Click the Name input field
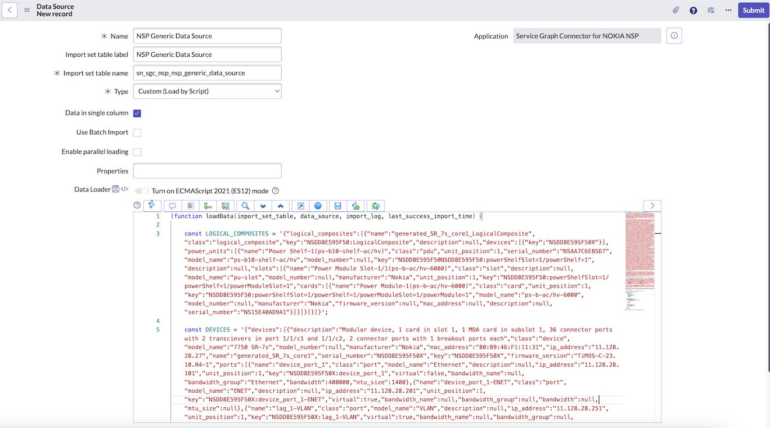 [207, 36]
